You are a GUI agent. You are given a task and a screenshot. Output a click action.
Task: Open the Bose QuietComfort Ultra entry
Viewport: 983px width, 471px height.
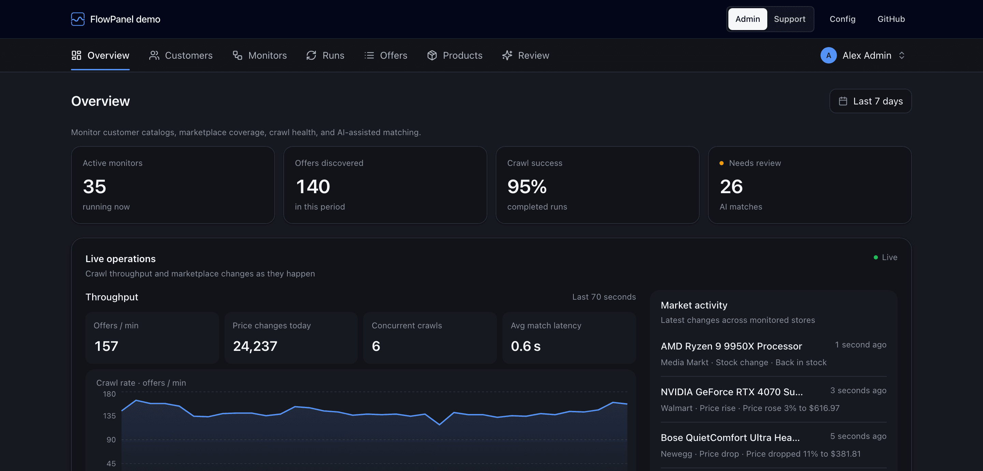(x=773, y=445)
